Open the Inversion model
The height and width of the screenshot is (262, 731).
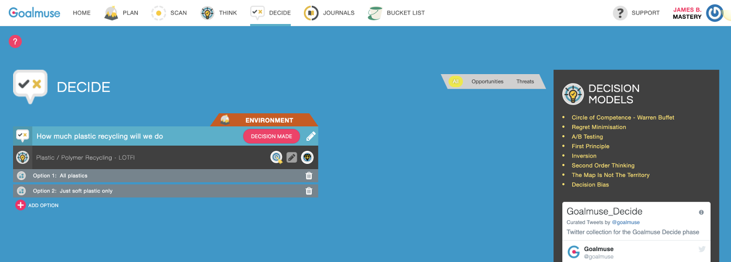point(584,156)
